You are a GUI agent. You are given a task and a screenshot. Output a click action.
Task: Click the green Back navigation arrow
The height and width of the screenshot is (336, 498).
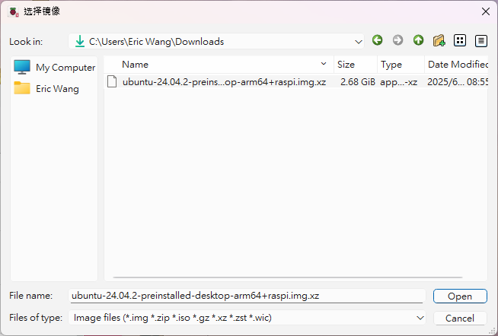click(377, 40)
